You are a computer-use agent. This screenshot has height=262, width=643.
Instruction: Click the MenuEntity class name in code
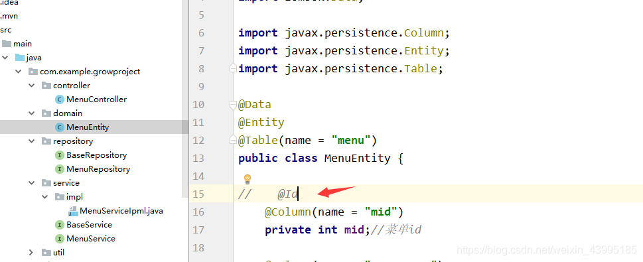[357, 159]
